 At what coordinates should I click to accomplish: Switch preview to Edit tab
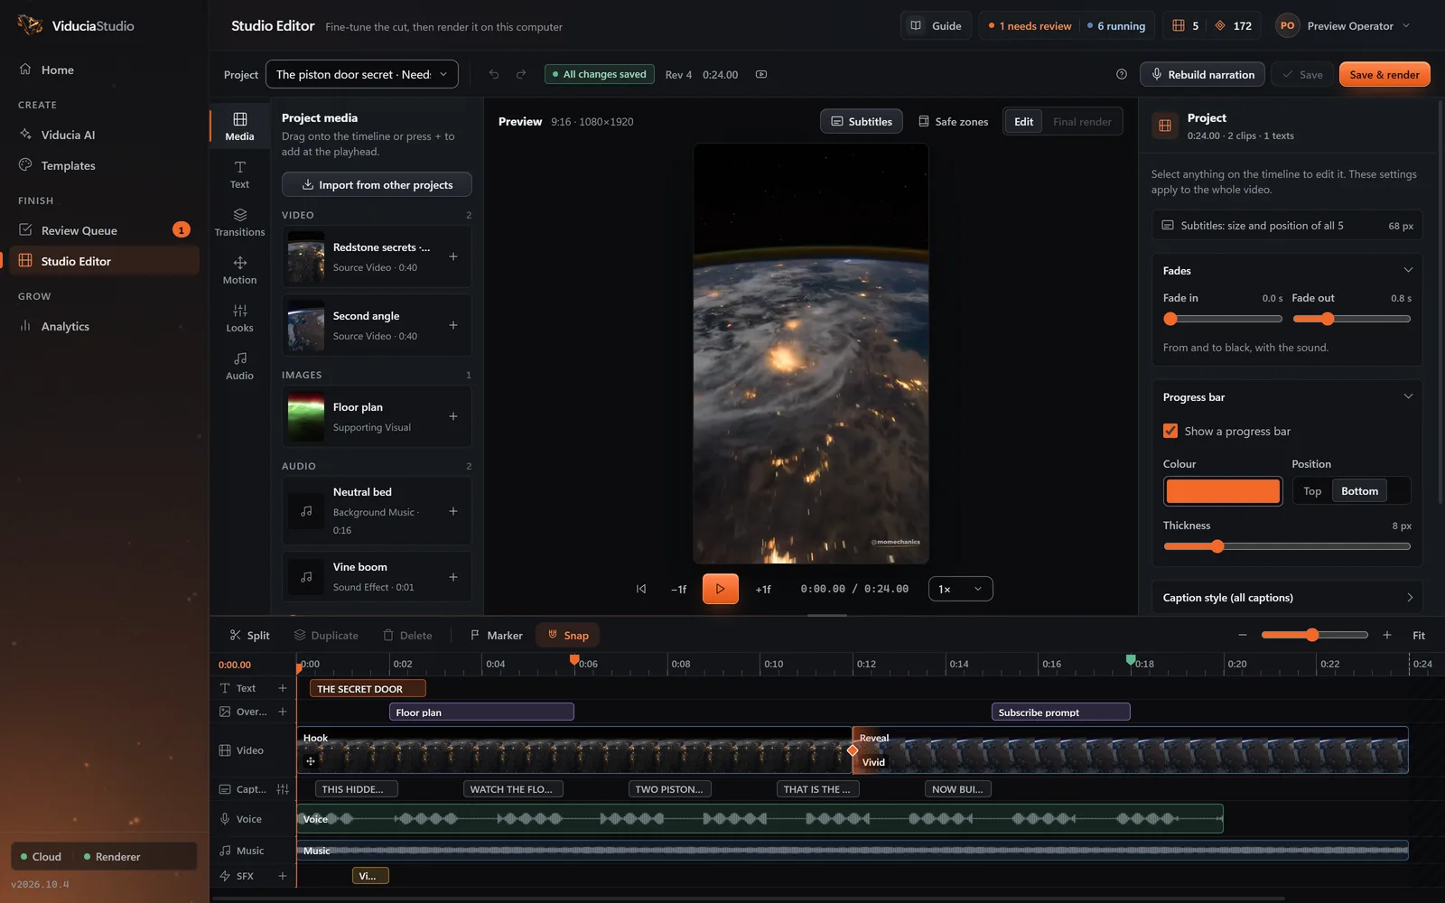click(1023, 121)
